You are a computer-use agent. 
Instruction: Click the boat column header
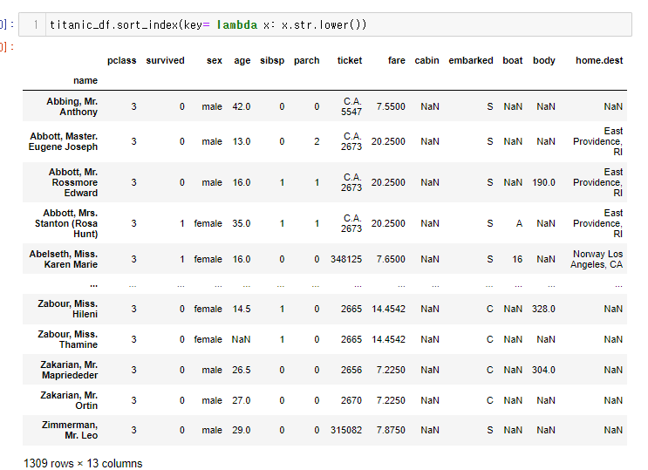(513, 60)
